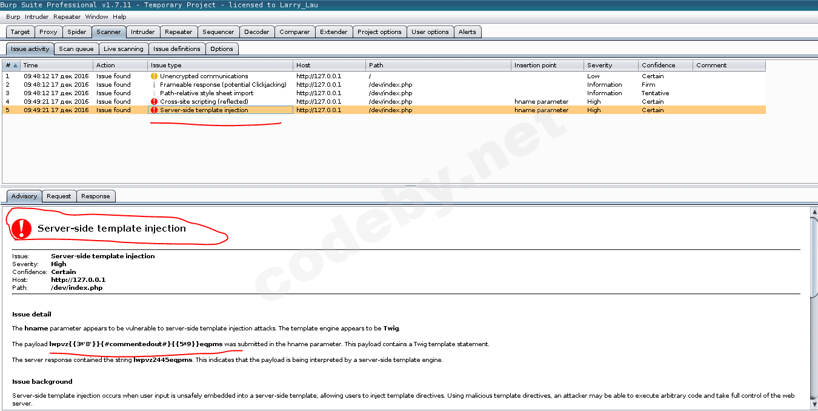Sort issues by Severity column
Viewport: 818px width, 411px height.
[611, 65]
